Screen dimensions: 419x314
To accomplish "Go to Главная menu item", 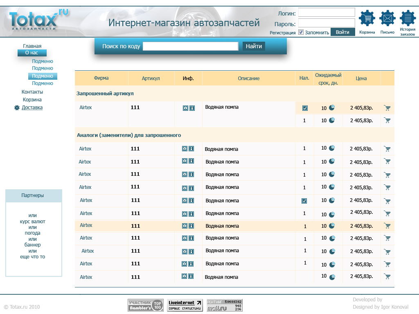I will (32, 46).
